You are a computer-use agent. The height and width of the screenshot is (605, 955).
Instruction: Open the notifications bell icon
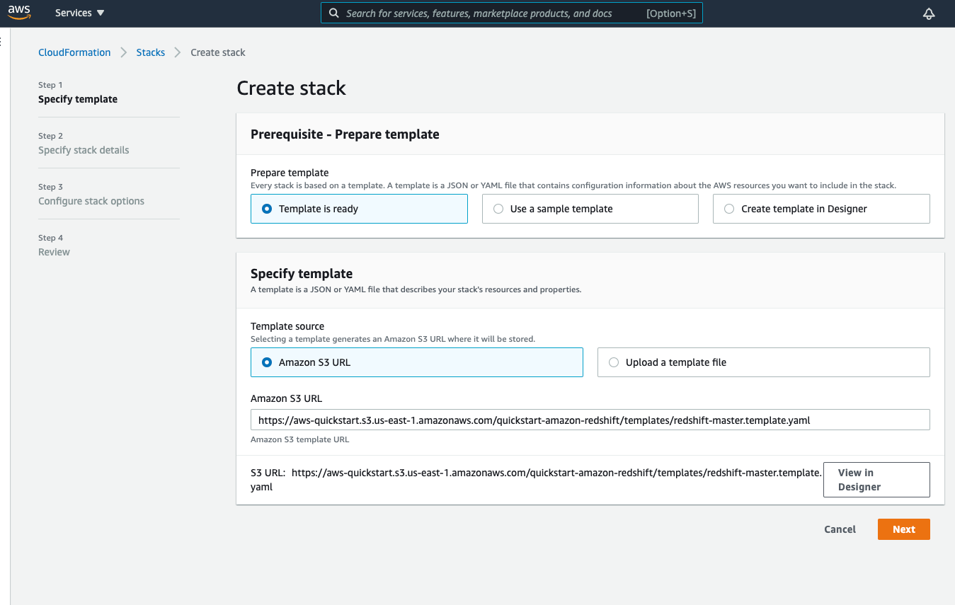[929, 13]
